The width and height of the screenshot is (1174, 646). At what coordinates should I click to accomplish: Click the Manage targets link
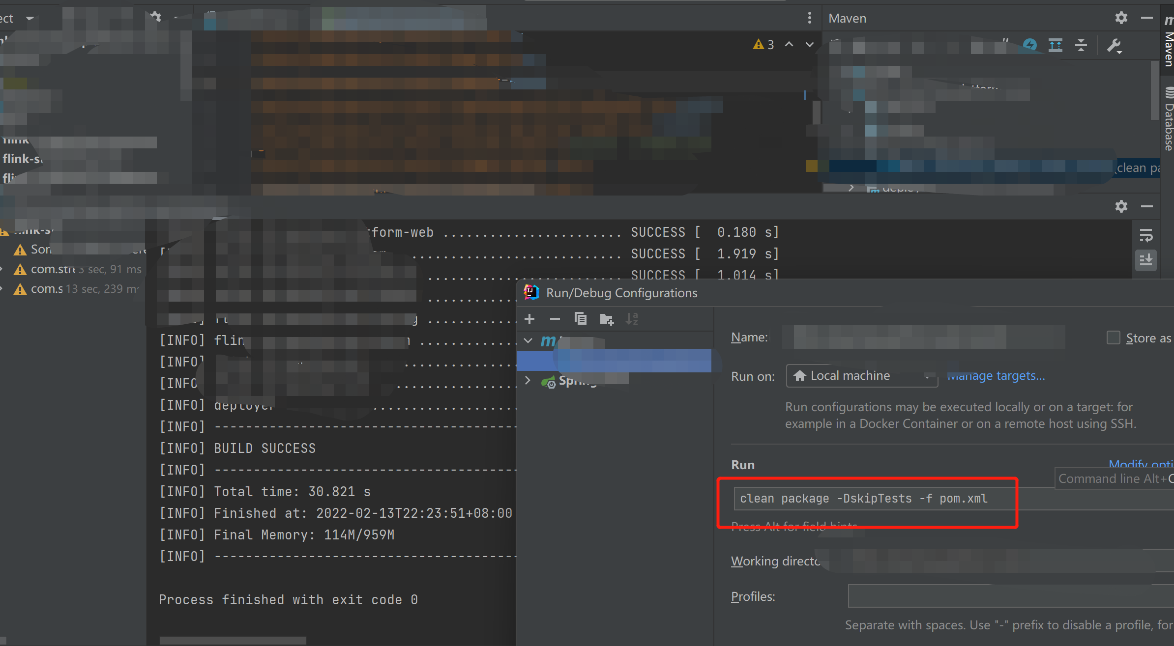tap(997, 375)
